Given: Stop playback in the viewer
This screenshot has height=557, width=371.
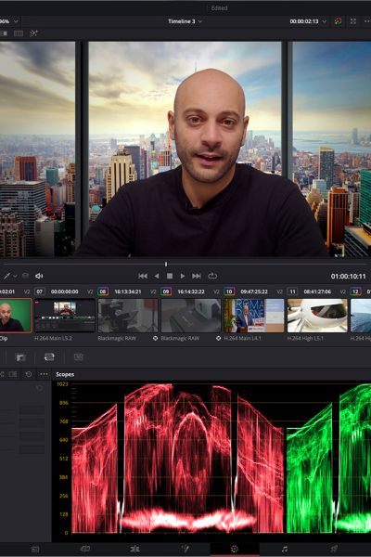Looking at the screenshot, I should pyautogui.click(x=170, y=276).
